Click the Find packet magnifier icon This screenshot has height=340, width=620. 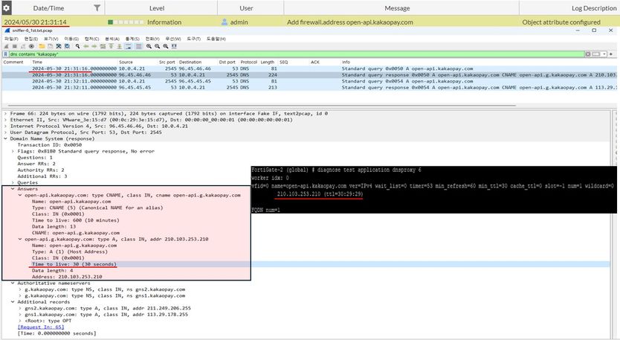click(78, 46)
